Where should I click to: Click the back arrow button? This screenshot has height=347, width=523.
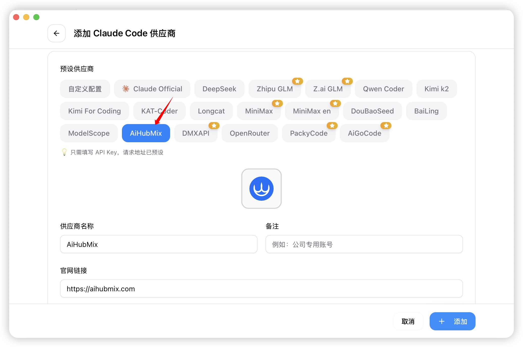point(57,33)
